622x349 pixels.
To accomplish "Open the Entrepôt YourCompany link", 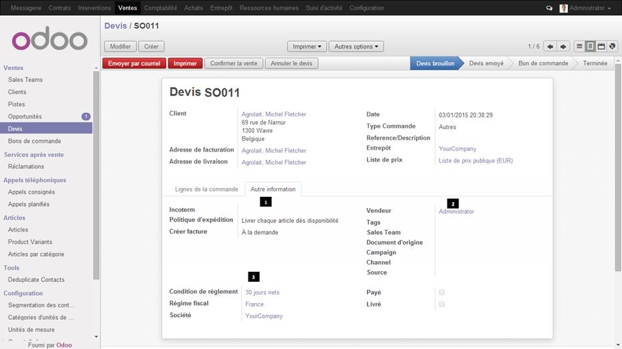I will click(458, 148).
